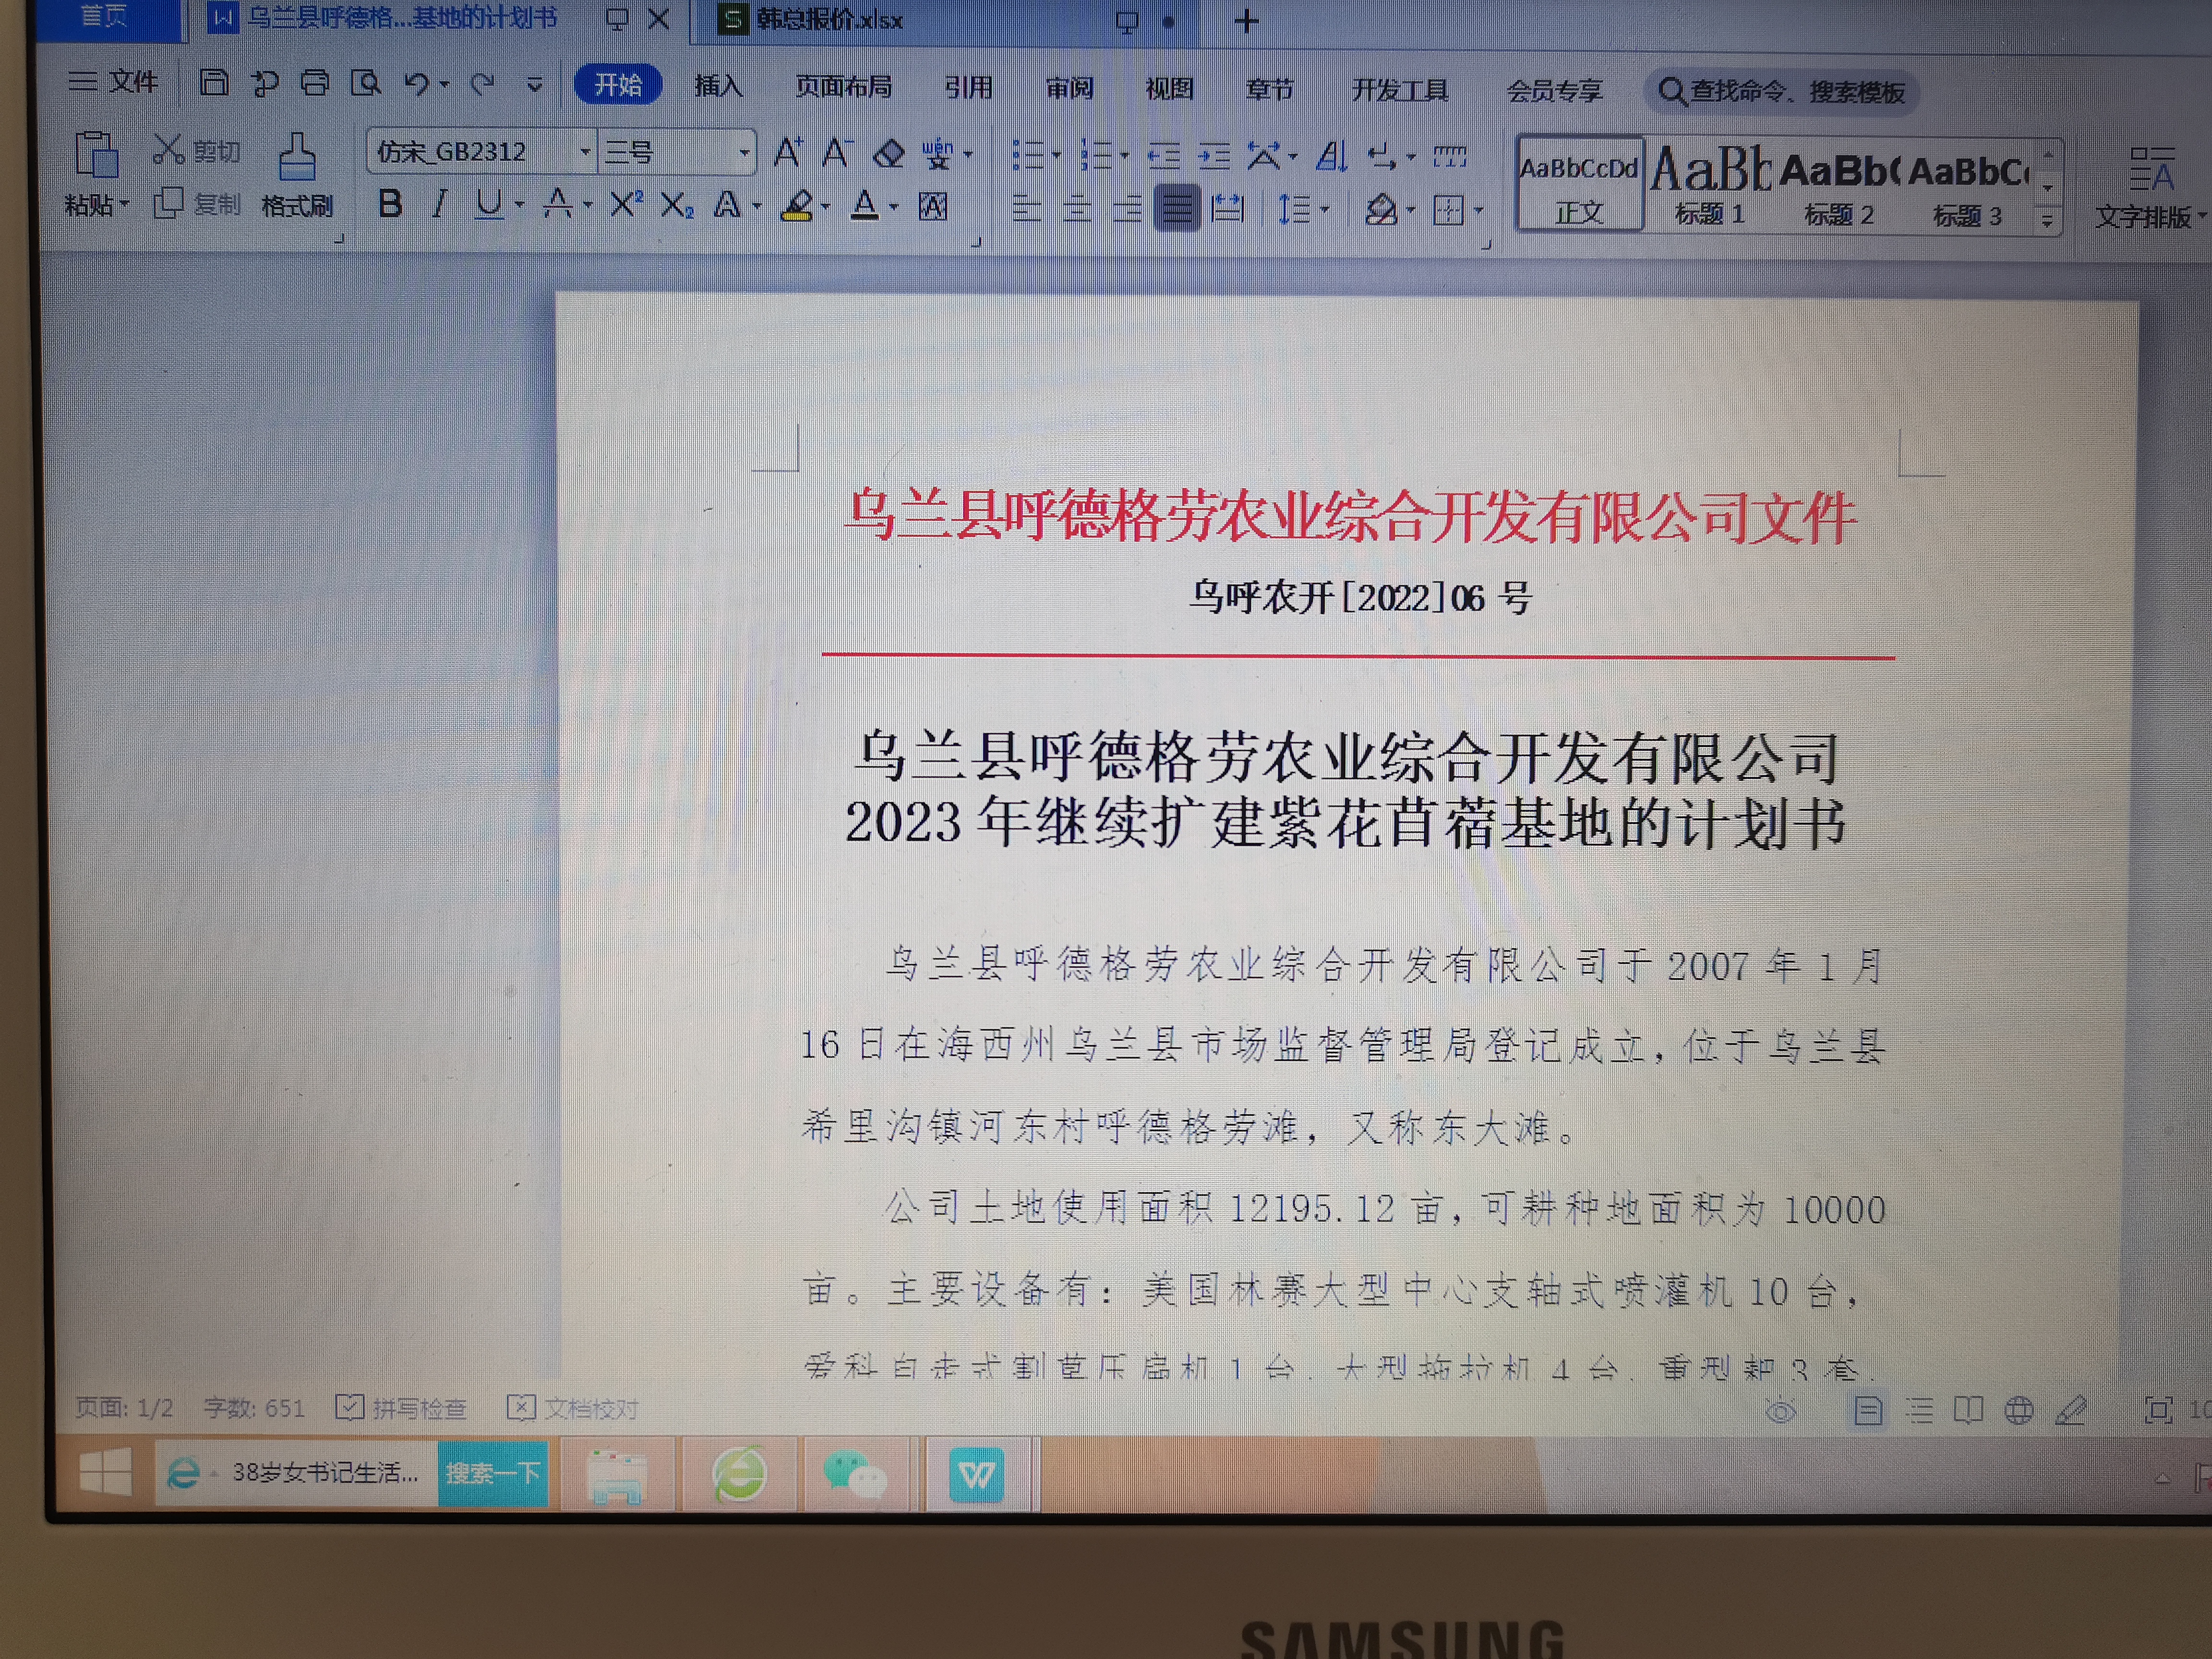Select the Format Painter (格式刷)
The image size is (2212, 1659).
coord(297,176)
